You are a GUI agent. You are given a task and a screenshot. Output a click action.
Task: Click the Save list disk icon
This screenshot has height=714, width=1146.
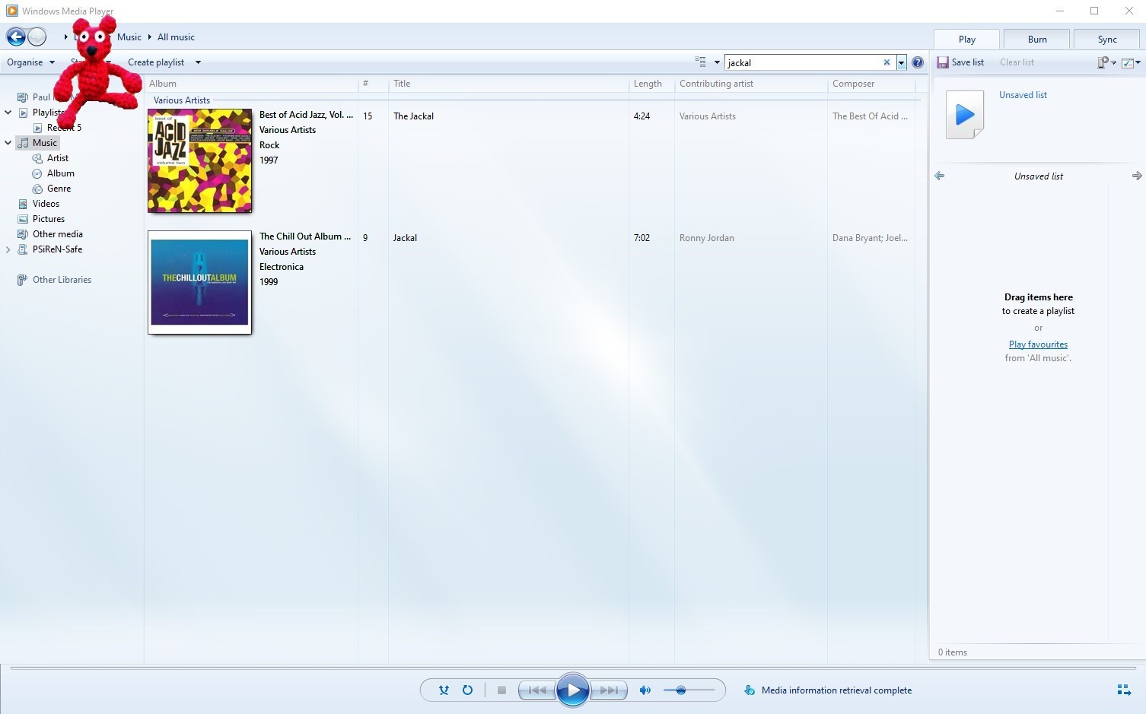coord(943,62)
